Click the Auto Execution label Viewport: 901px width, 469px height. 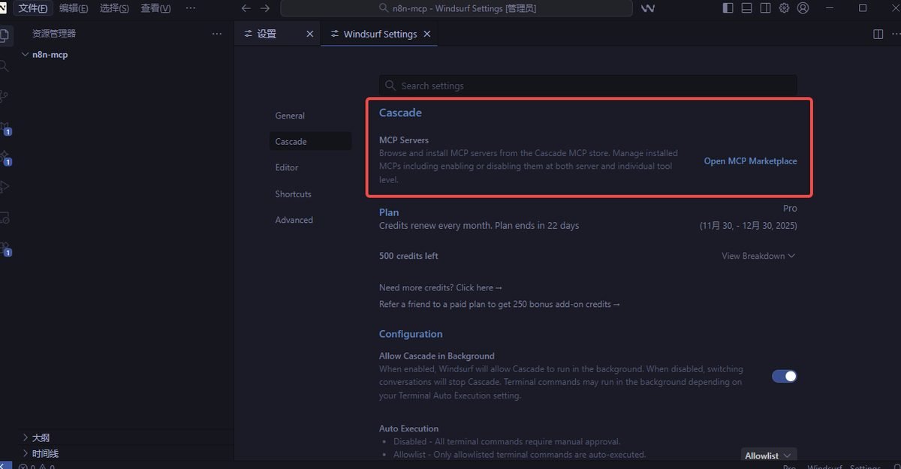coord(408,428)
